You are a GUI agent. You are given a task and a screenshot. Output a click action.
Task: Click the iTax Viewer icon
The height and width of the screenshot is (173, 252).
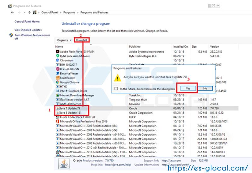pos(57,100)
